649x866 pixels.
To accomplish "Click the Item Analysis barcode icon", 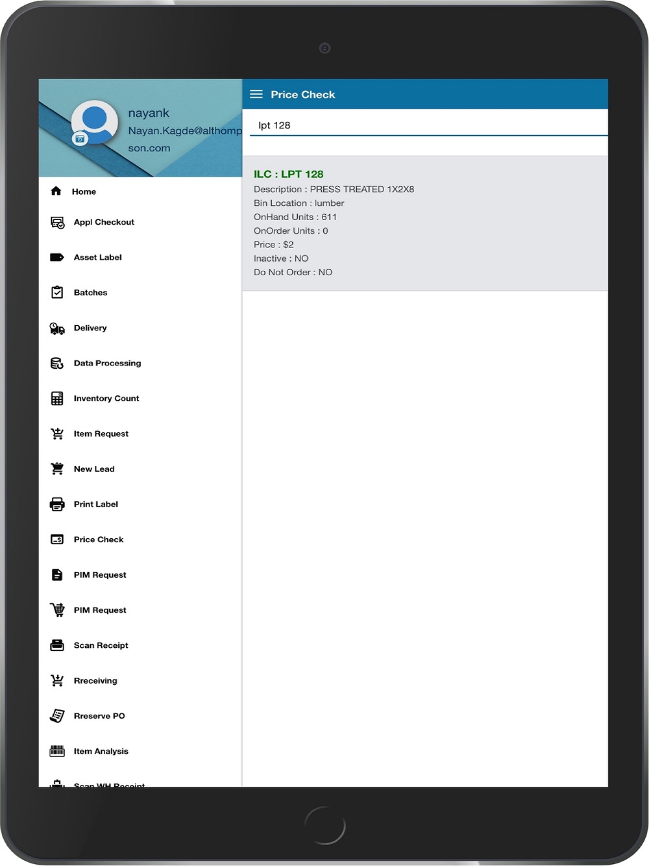I will point(57,751).
